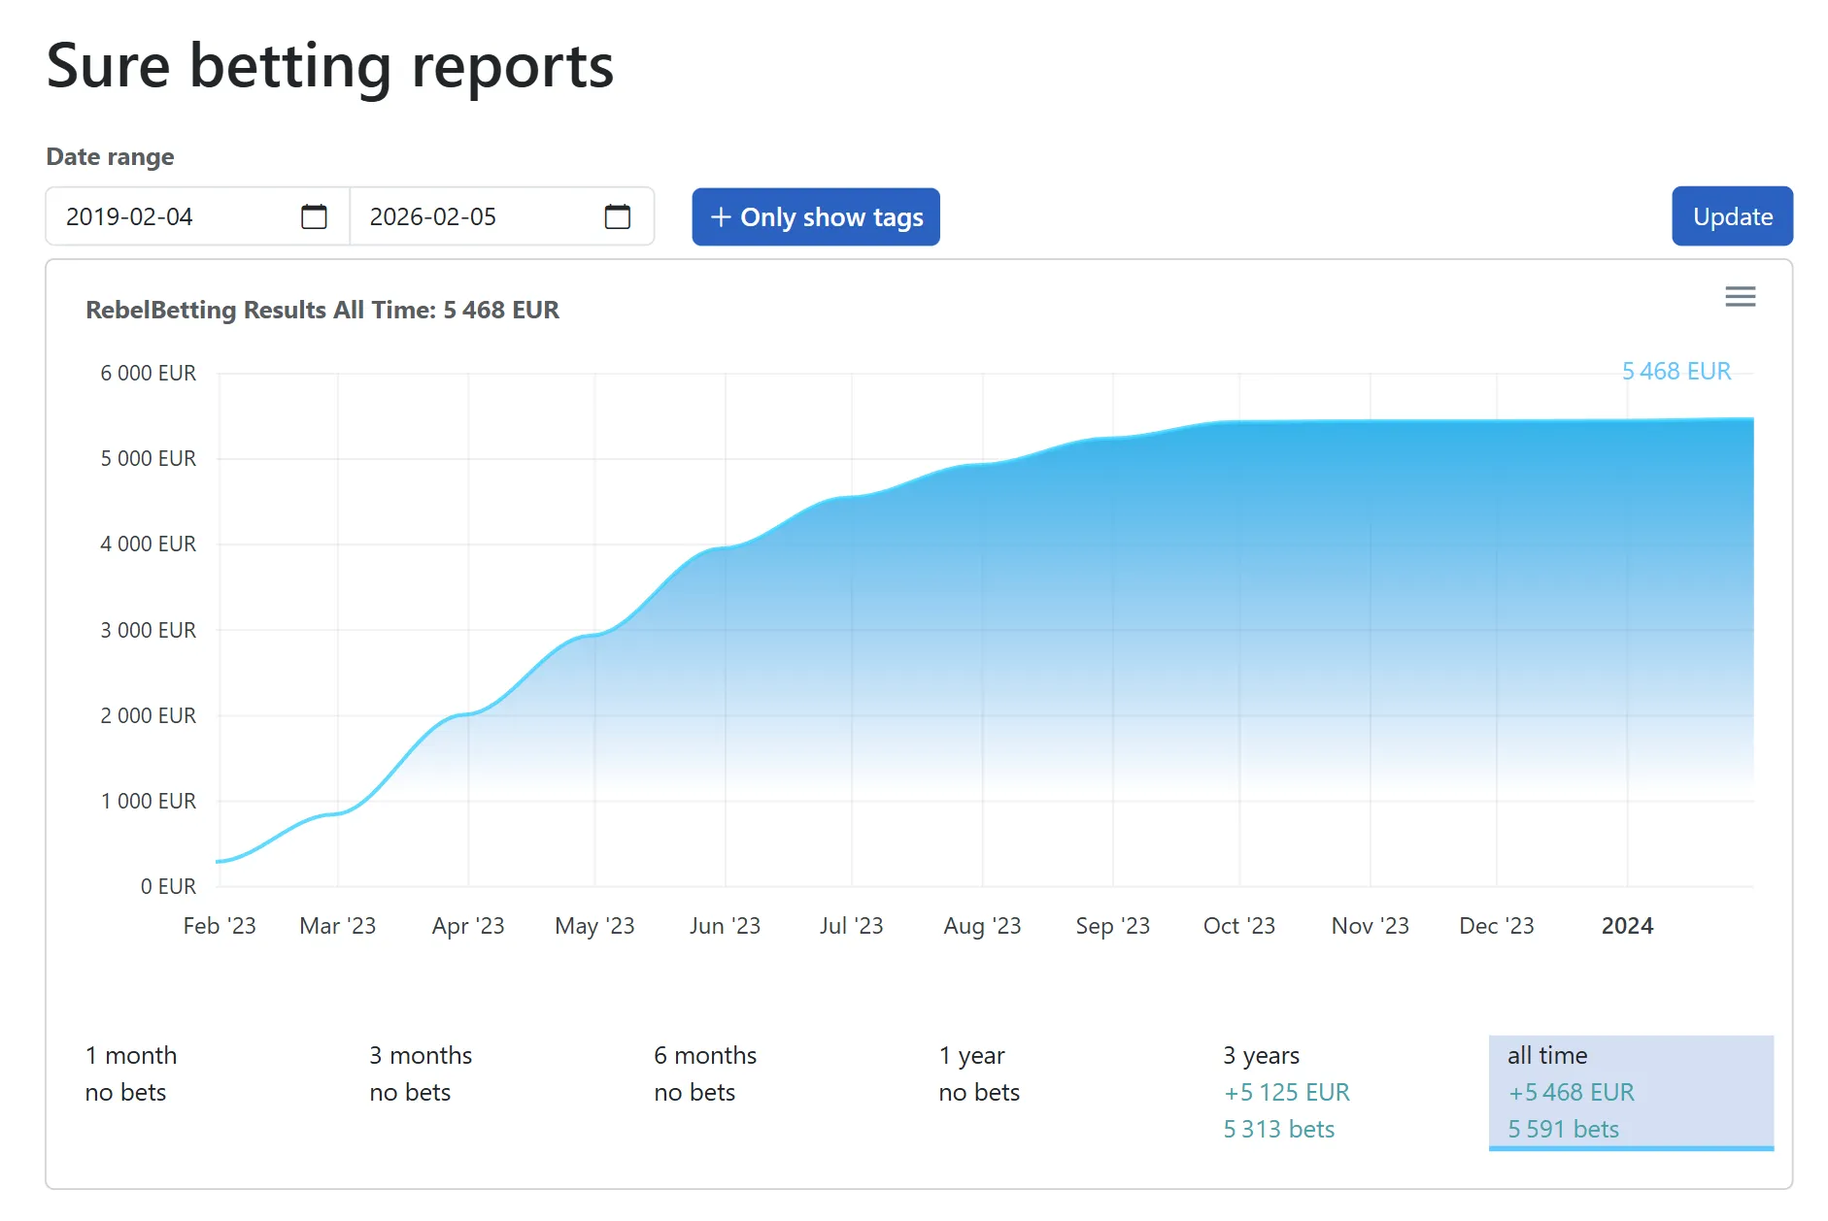1828x1221 pixels.
Task: Click the 5 591 bets text under all time
Action: 1563,1128
